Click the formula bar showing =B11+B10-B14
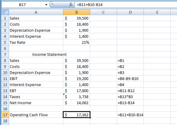This screenshot has width=177, height=125. tap(126, 5)
